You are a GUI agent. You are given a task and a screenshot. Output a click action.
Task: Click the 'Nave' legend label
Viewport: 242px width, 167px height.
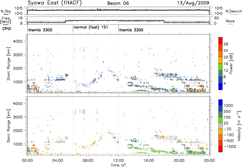[x=230, y=21]
